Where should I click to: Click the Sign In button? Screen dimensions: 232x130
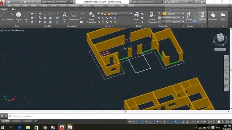(x=173, y=2)
